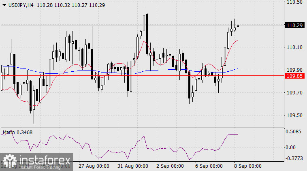Viewport: 307px width, 171px height.
Task: Click the instaforex logo icon
Action: tap(9, 160)
